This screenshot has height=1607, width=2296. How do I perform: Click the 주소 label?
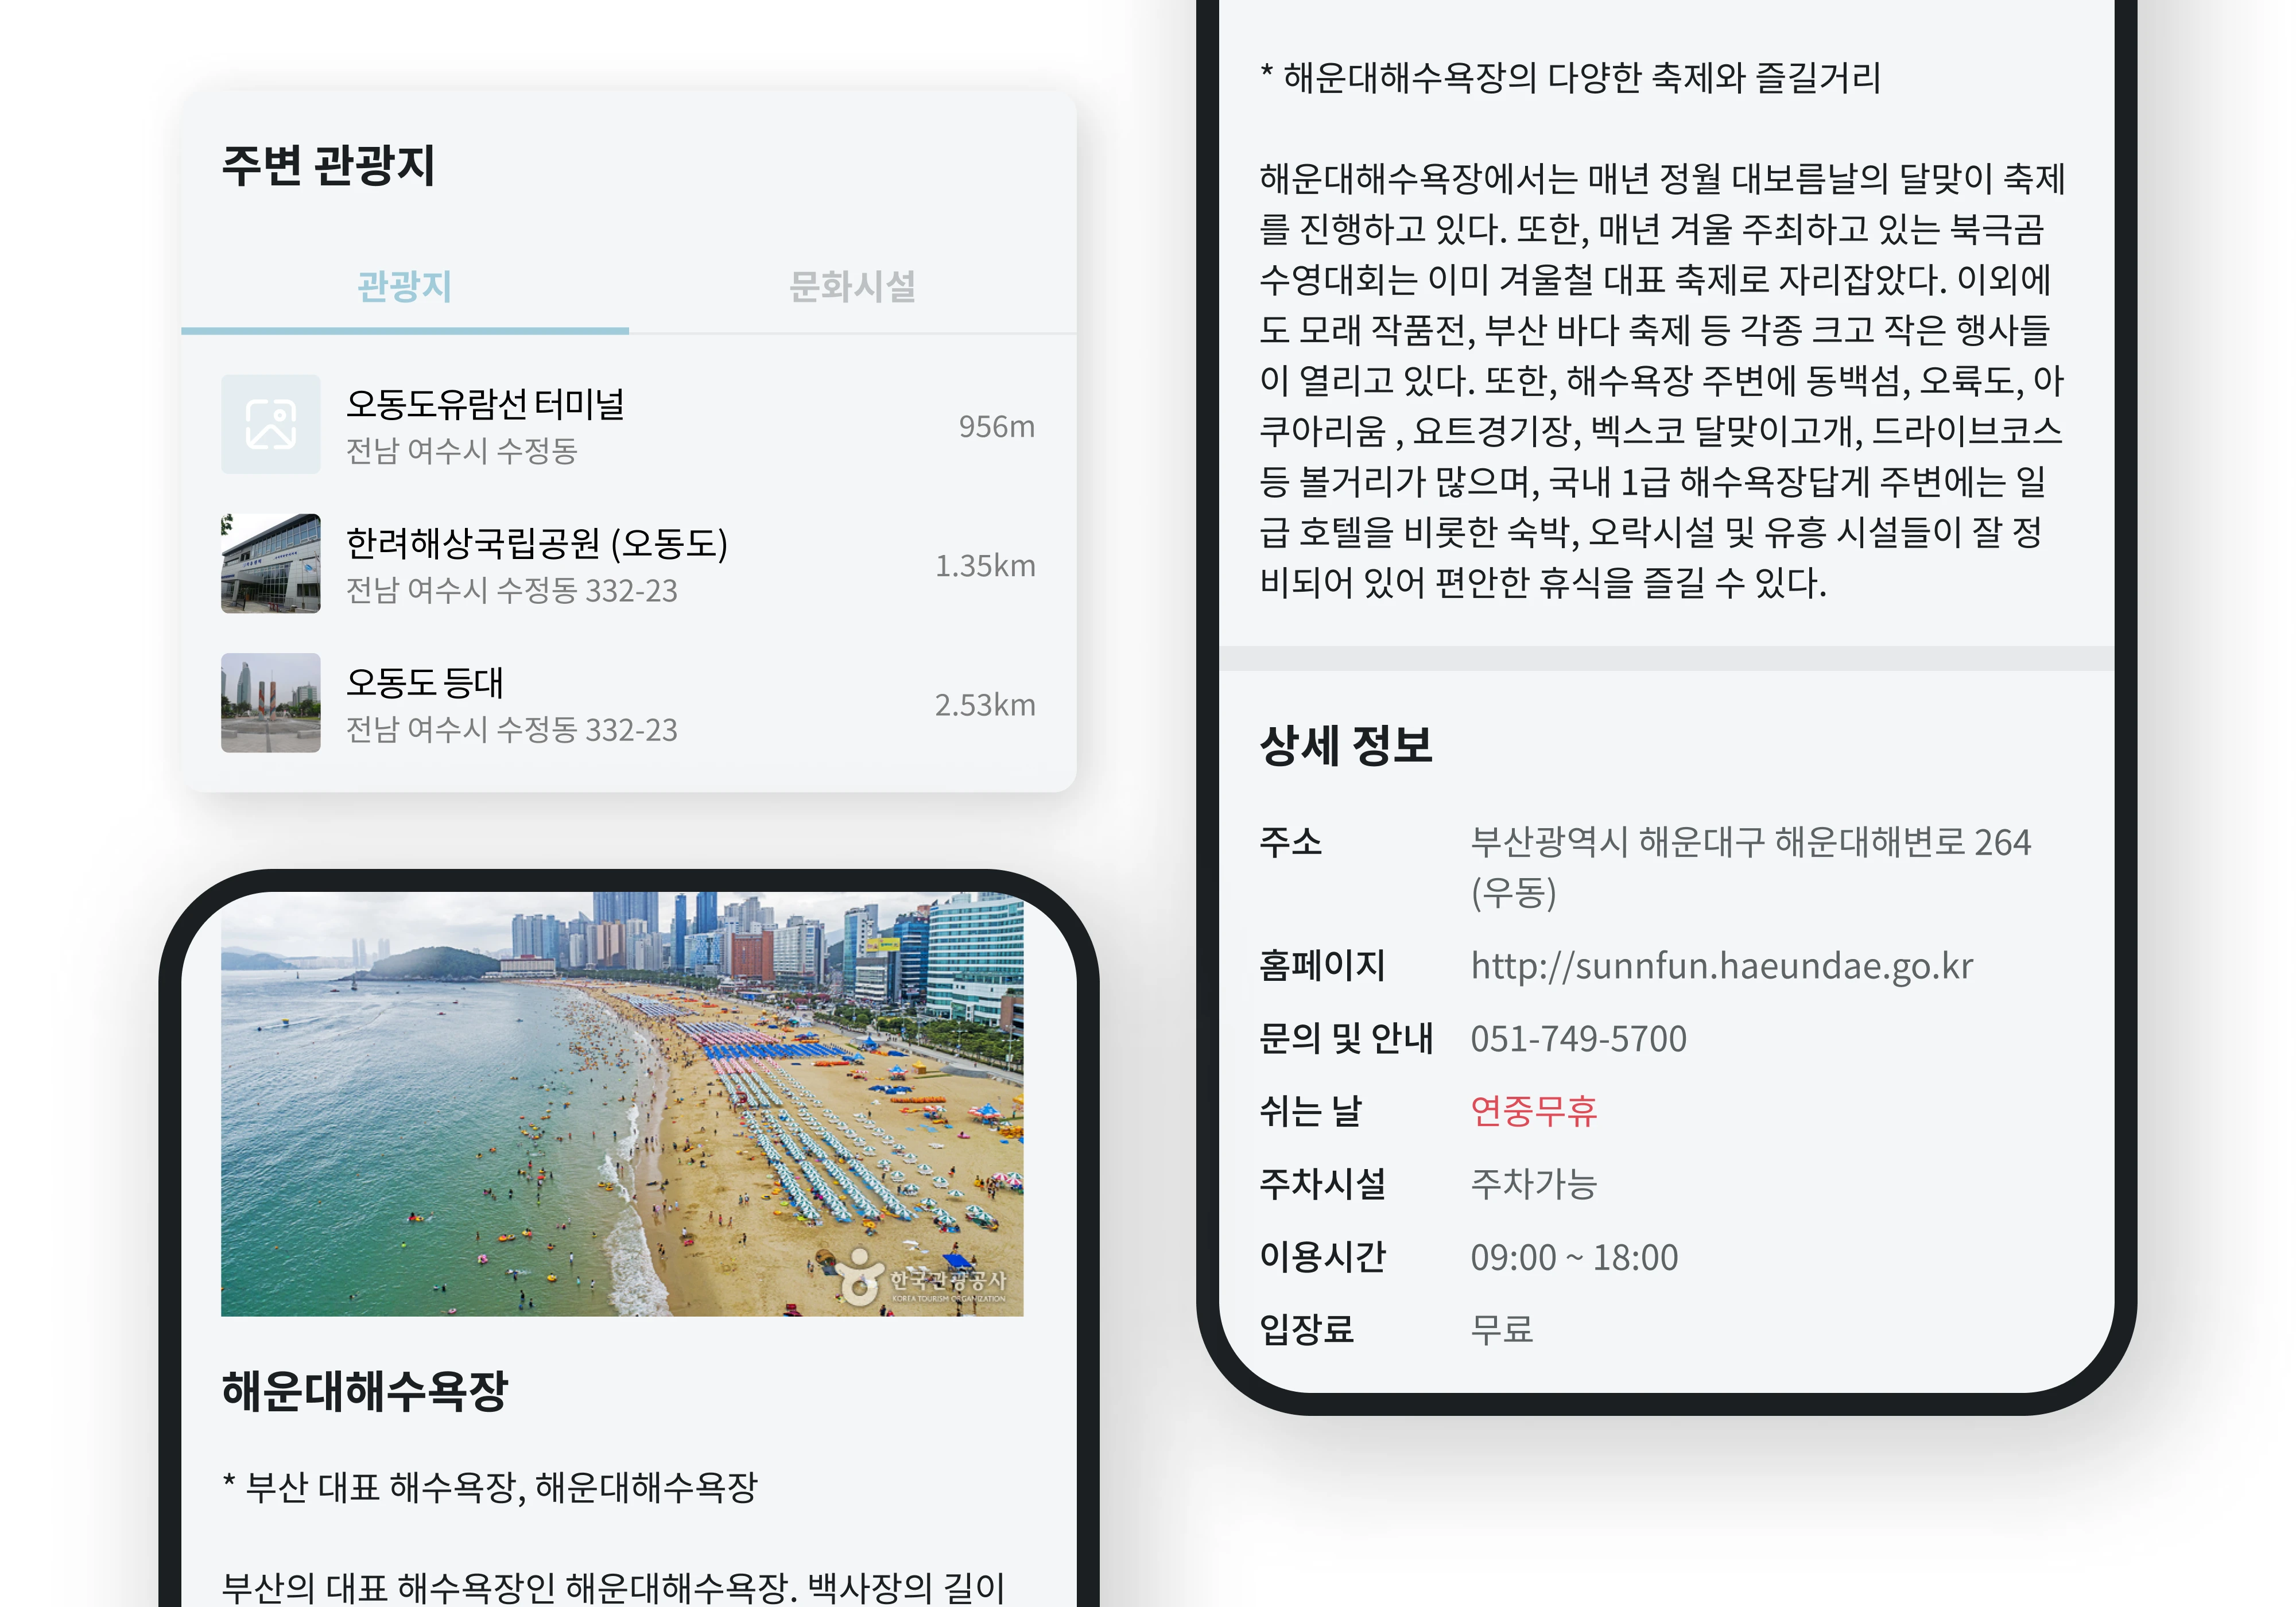(x=1291, y=842)
